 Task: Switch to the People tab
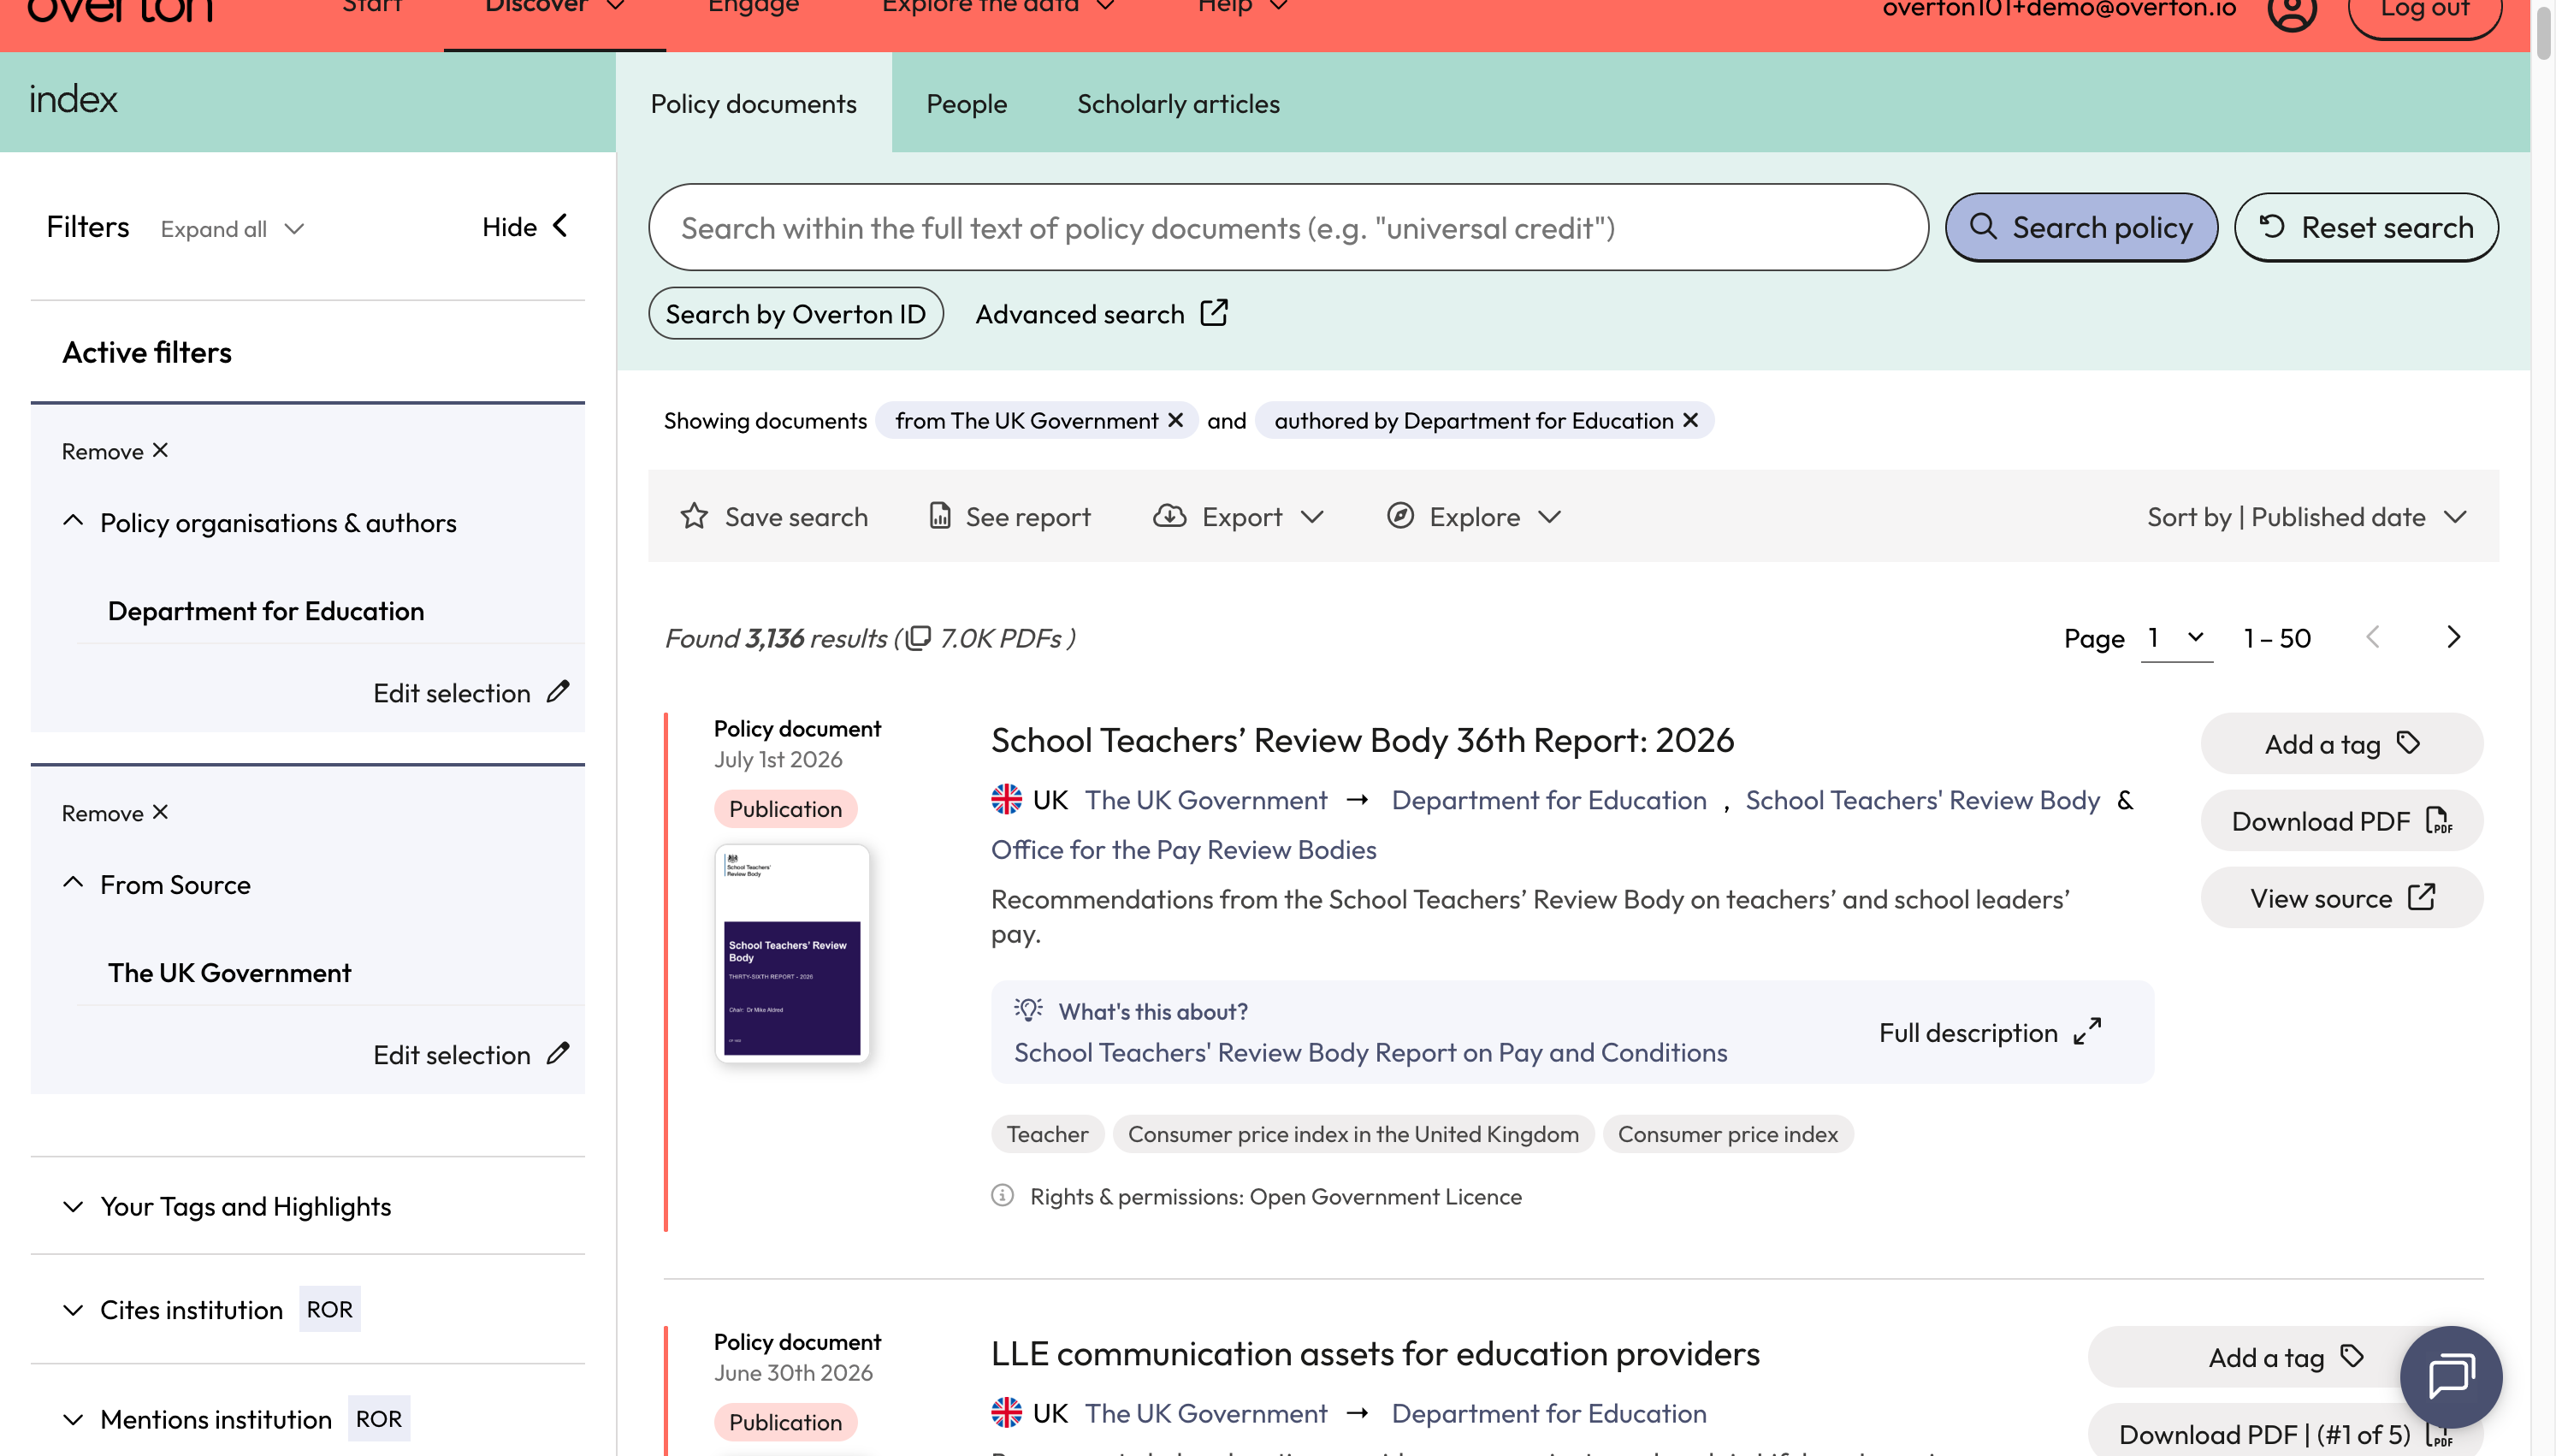tap(966, 103)
